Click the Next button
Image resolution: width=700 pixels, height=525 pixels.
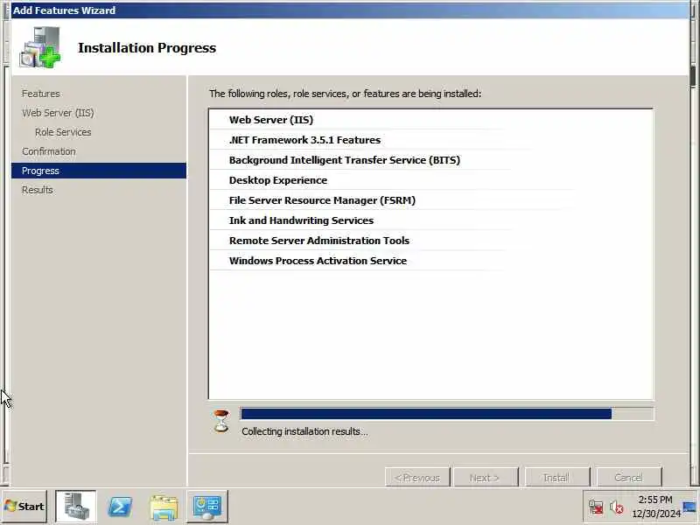(x=486, y=478)
